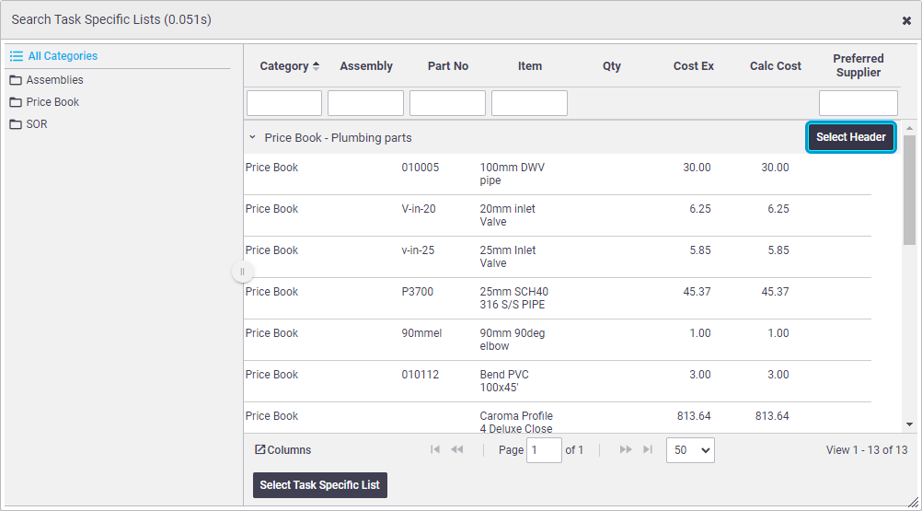
Task: Focus the Preferred Supplier filter field
Action: (x=858, y=103)
